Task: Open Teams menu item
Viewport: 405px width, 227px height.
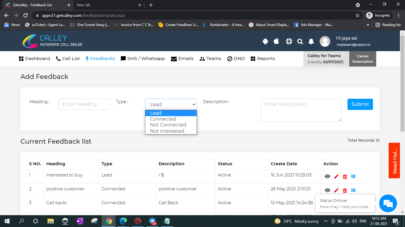Action: point(211,59)
